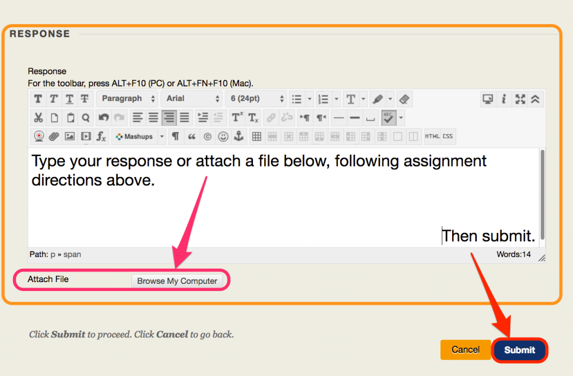
Task: Insert file with paperclip icon
Action: [x=54, y=136]
